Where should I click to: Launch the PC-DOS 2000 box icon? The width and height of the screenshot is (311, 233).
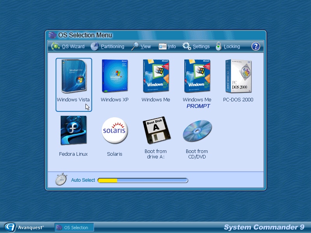(238, 76)
